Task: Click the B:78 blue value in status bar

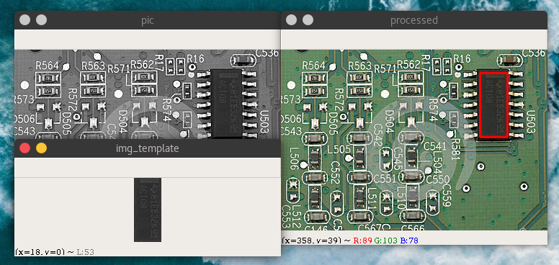Action: [409, 241]
